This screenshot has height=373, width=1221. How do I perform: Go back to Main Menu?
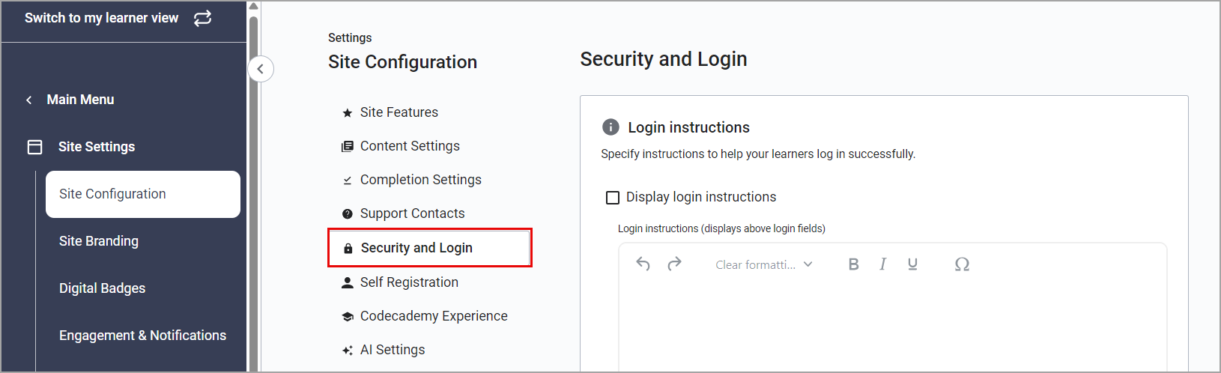coord(80,100)
